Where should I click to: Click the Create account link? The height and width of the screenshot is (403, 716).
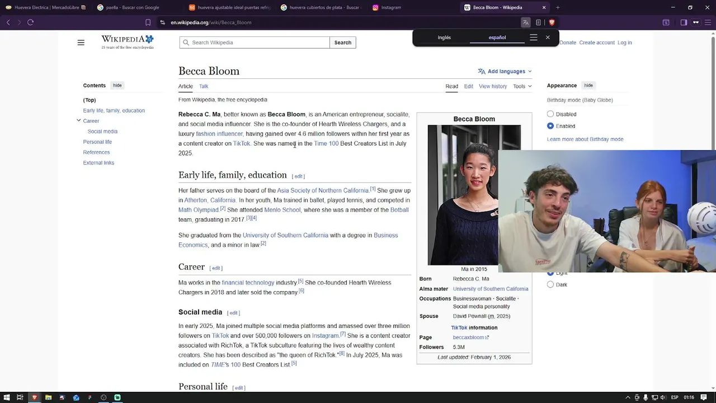(597, 43)
